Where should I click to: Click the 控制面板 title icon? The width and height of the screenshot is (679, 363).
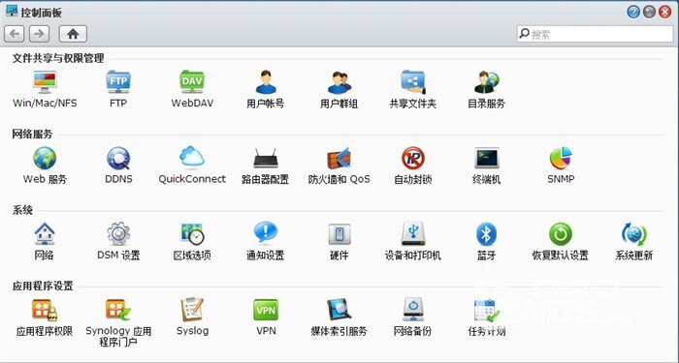[x=12, y=11]
